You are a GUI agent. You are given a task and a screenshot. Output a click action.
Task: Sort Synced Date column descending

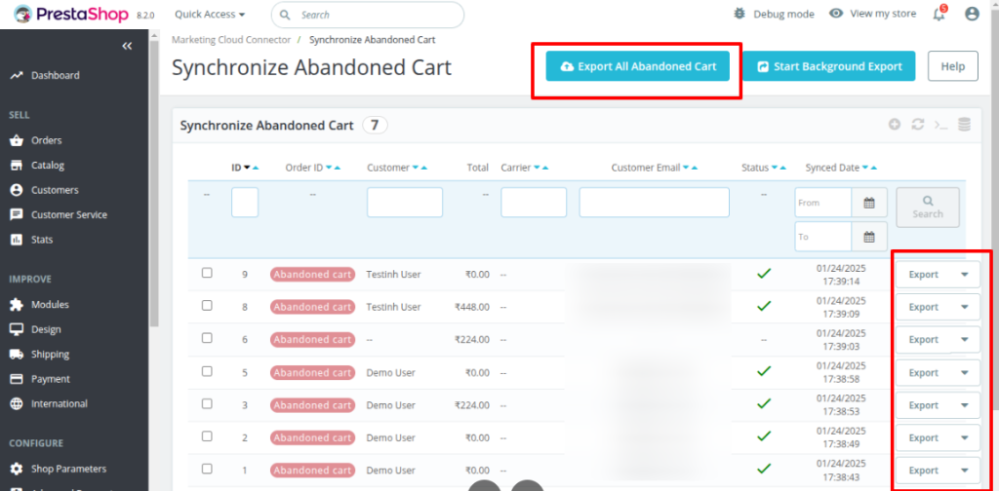[x=865, y=168]
